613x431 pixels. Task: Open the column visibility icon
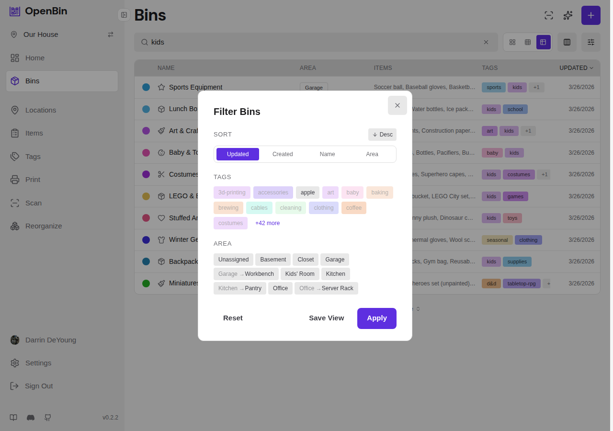pos(567,42)
